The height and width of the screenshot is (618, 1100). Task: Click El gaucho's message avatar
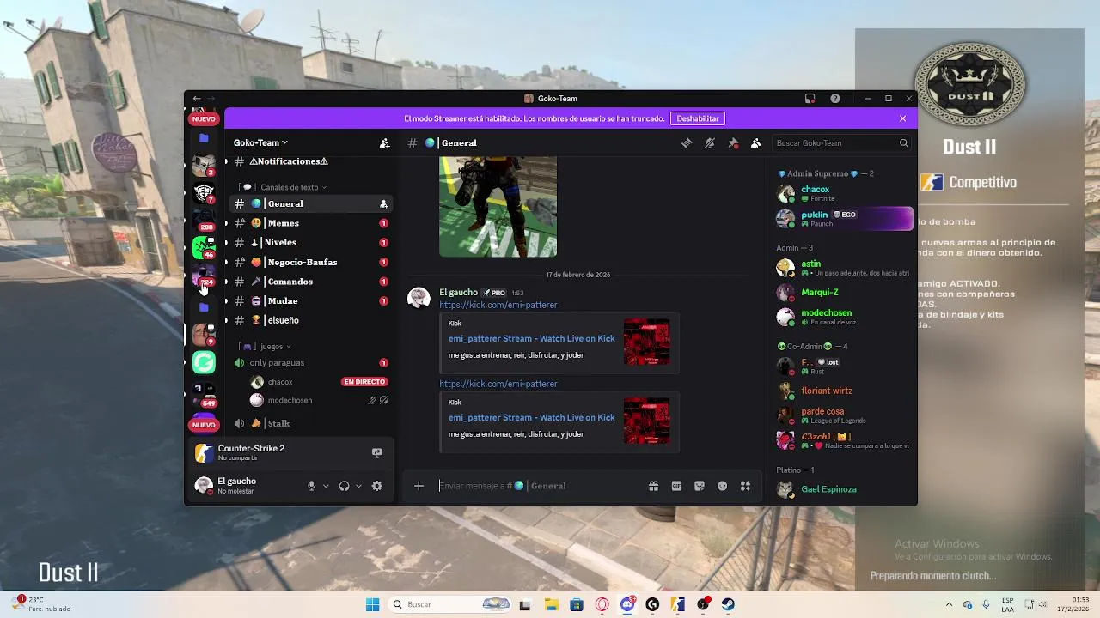(419, 298)
